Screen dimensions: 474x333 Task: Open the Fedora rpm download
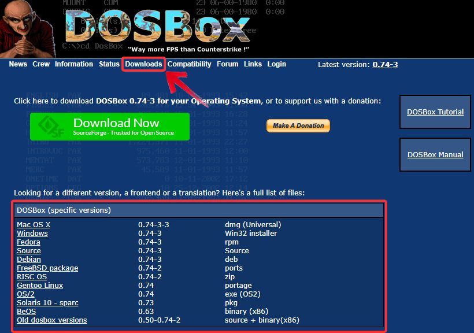[28, 242]
